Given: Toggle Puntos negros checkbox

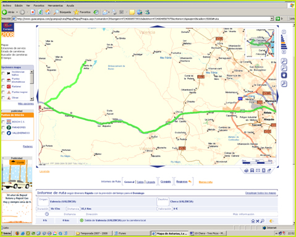Looking at the screenshot, I should [x=3, y=92].
